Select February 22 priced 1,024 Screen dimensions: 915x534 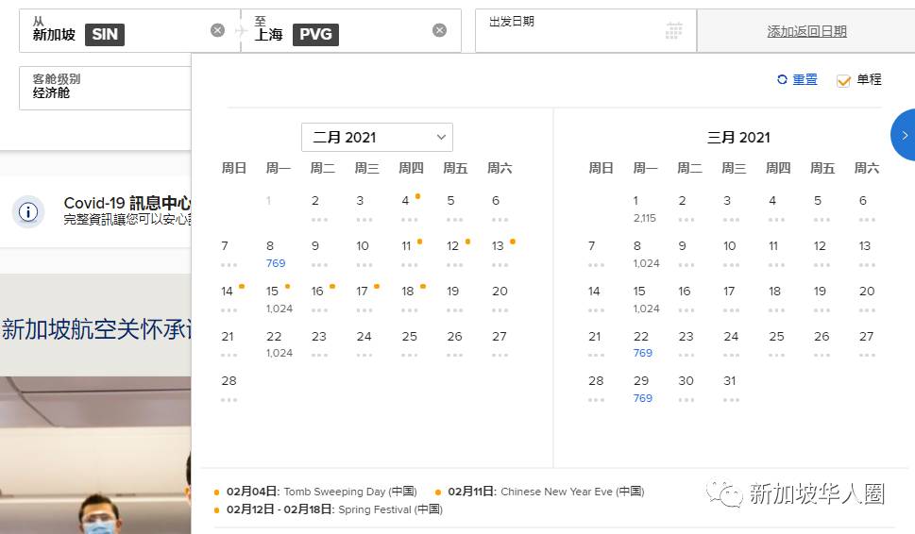tap(279, 344)
